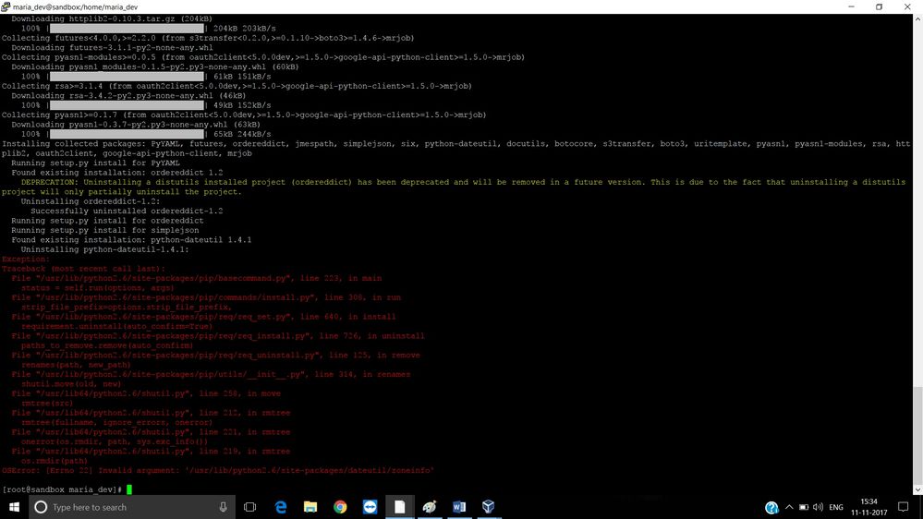Viewport: 923px width, 519px height.
Task: Open Task View on the taskbar
Action: pyautogui.click(x=249, y=507)
